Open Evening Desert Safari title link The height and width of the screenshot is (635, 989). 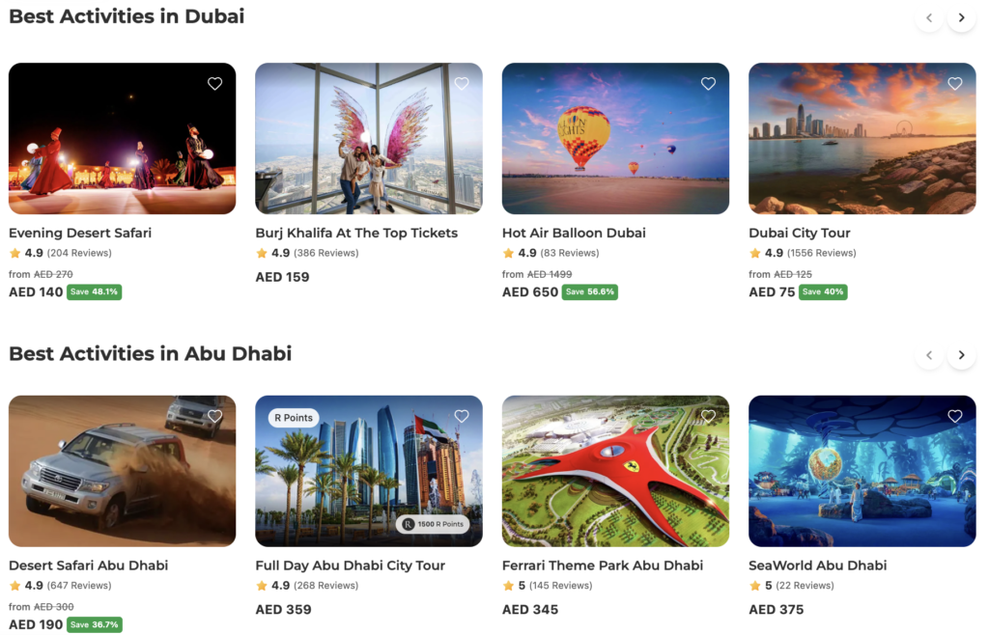(x=80, y=234)
